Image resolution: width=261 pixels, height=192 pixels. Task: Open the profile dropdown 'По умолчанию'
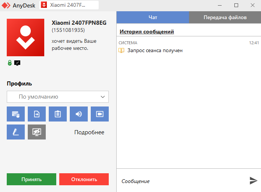tap(58, 97)
